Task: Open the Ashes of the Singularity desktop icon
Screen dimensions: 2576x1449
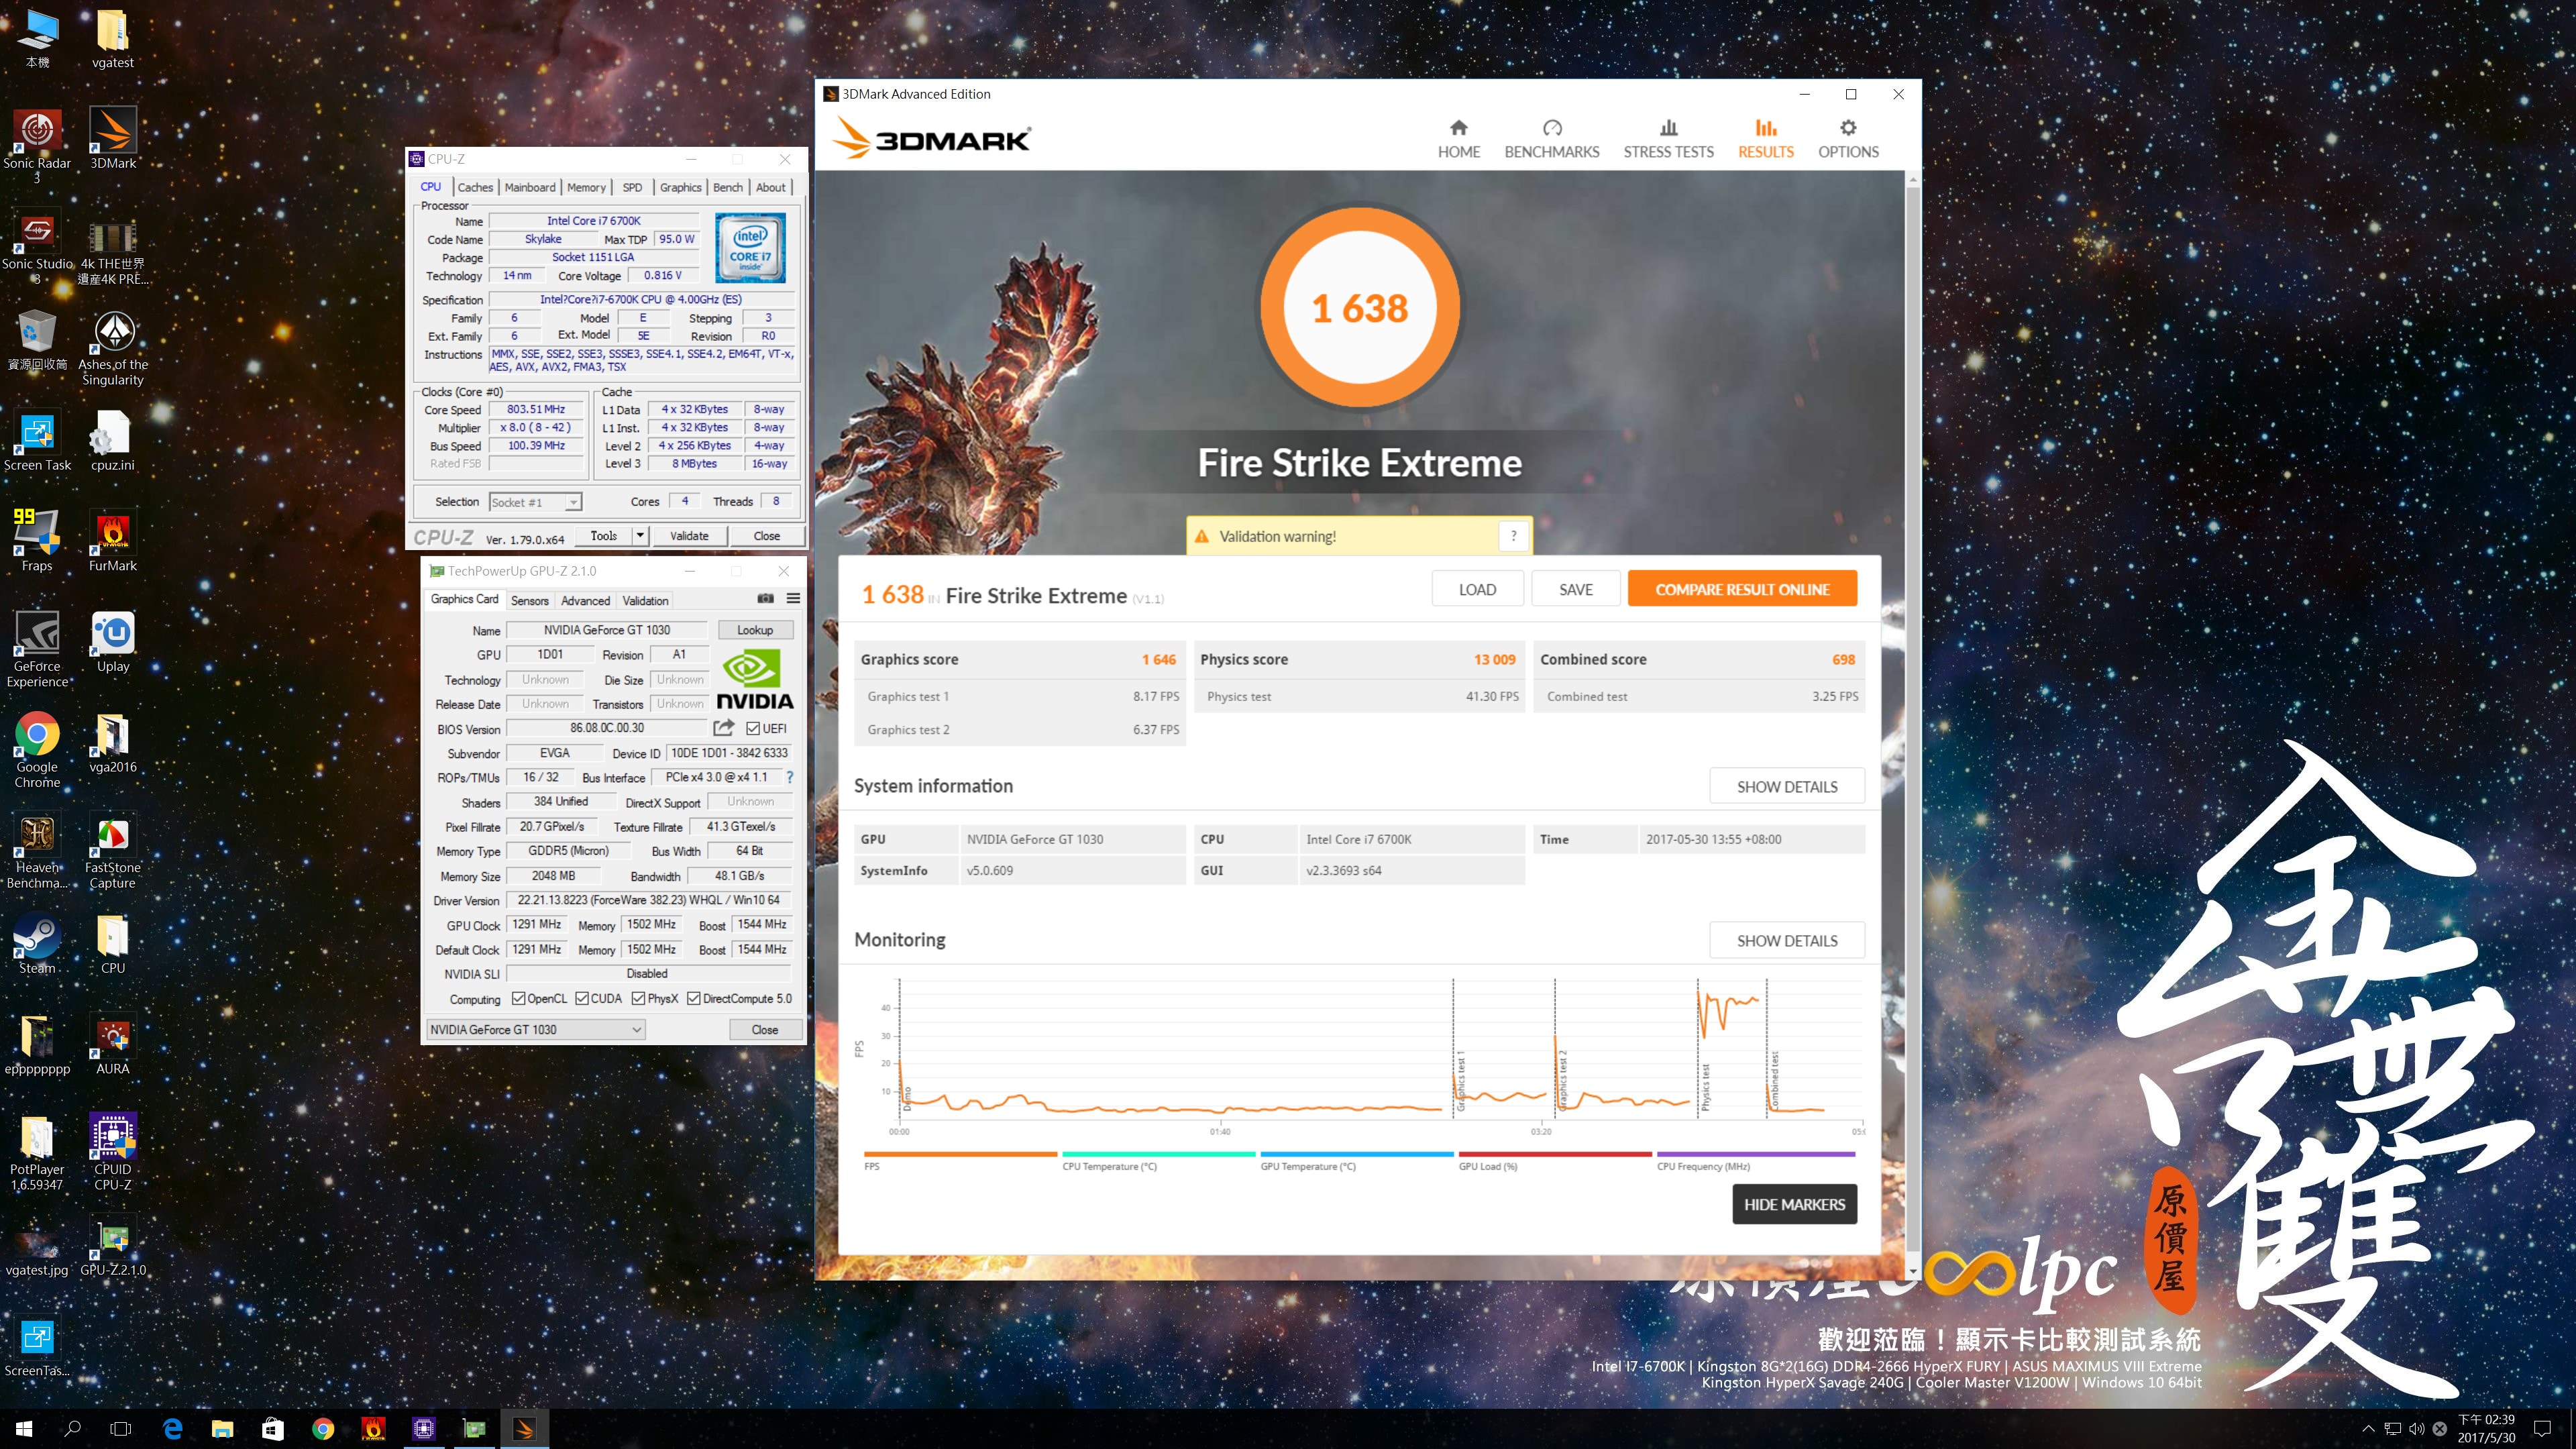Action: tap(113, 349)
